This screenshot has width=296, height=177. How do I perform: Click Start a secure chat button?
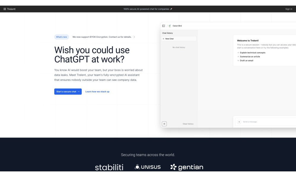68,92
